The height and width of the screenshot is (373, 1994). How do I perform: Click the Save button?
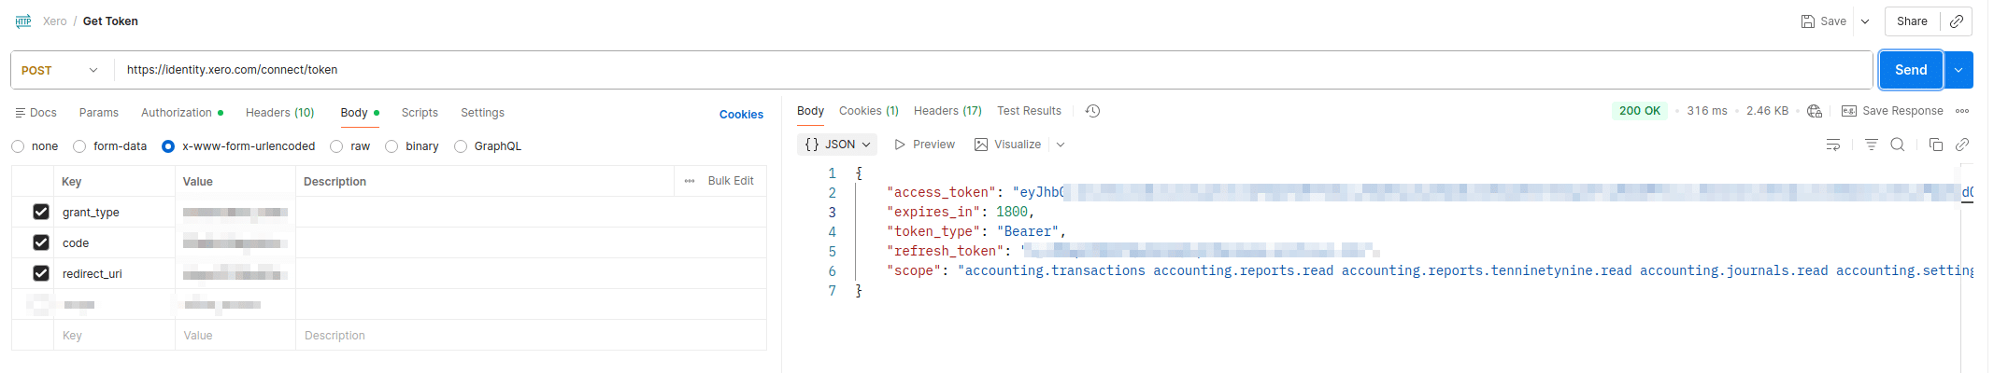coord(1824,21)
